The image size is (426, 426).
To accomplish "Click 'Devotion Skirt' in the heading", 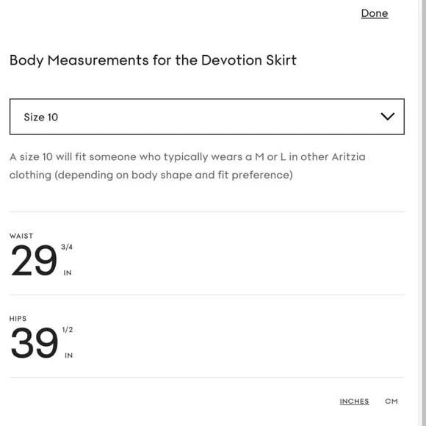I will [249, 60].
